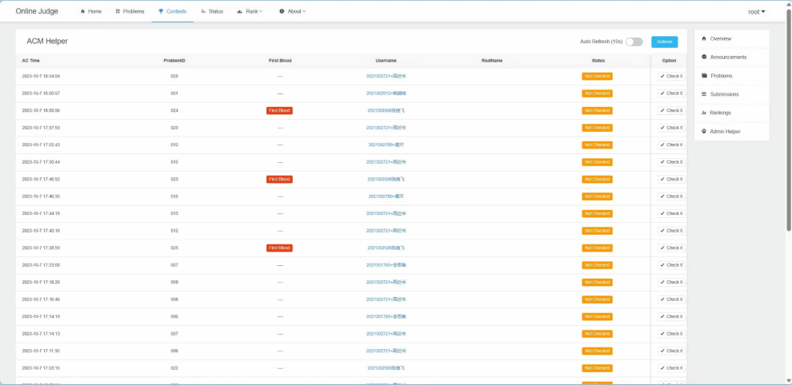Expand the Rank dropdown menu
The width and height of the screenshot is (792, 385).
coord(250,11)
